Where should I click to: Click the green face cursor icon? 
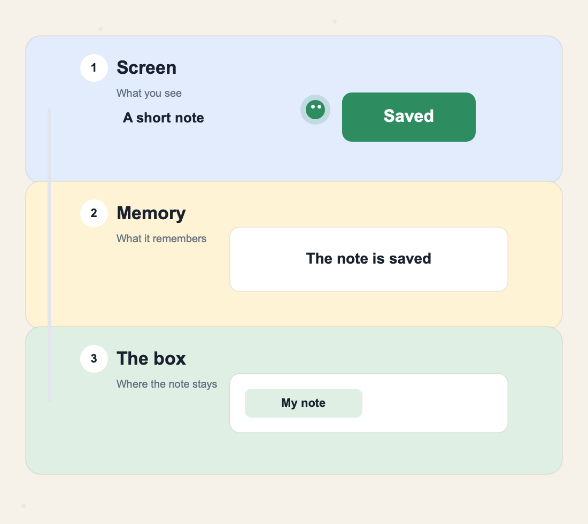coord(315,110)
